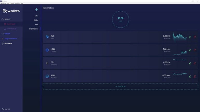Click red send arrow for ETH
This screenshot has width=200, height=112.
(195, 63)
